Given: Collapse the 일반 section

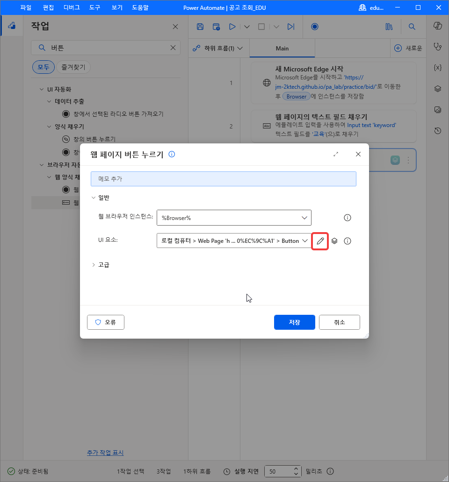Looking at the screenshot, I should [x=93, y=198].
